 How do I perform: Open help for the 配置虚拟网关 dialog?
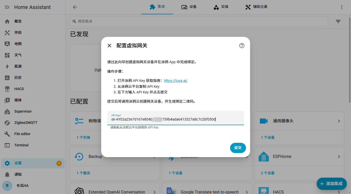[242, 46]
